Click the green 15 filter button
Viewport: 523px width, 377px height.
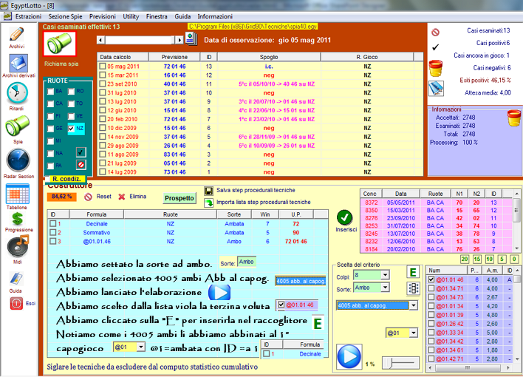tap(477, 259)
